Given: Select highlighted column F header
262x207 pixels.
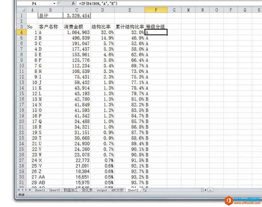Looking at the screenshot, I should coord(156,10).
